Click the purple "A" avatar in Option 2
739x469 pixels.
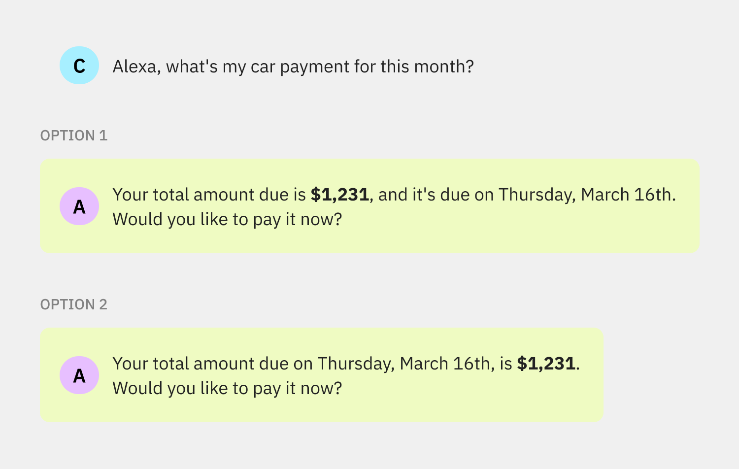click(x=79, y=375)
